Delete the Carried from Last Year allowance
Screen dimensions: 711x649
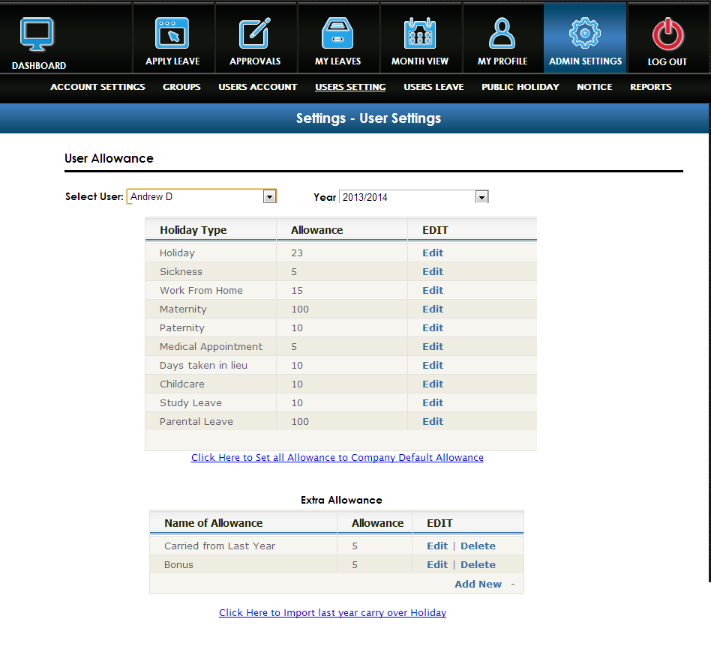[478, 546]
